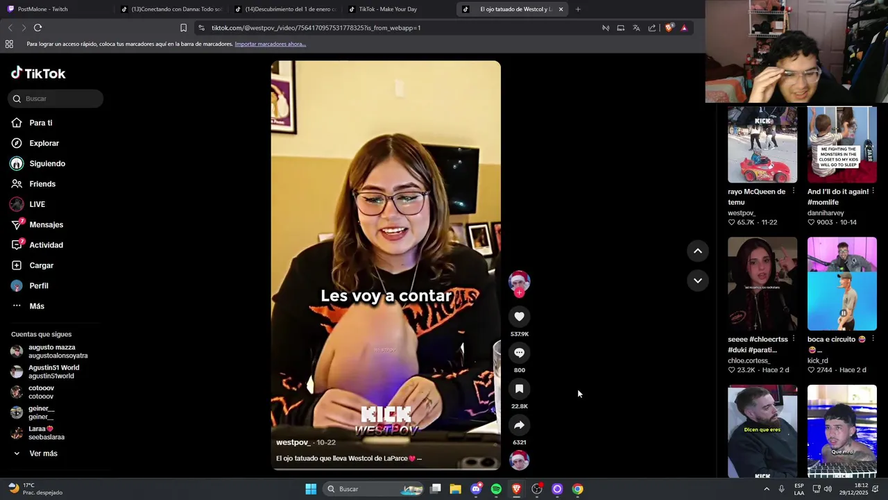888x500 pixels.
Task: Click the taskbar Buscar search box
Action: (x=375, y=489)
